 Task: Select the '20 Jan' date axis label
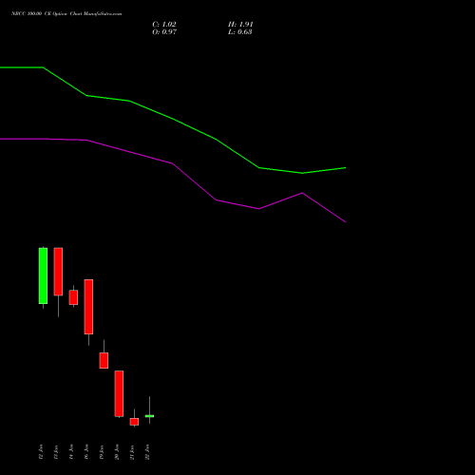pos(117,452)
